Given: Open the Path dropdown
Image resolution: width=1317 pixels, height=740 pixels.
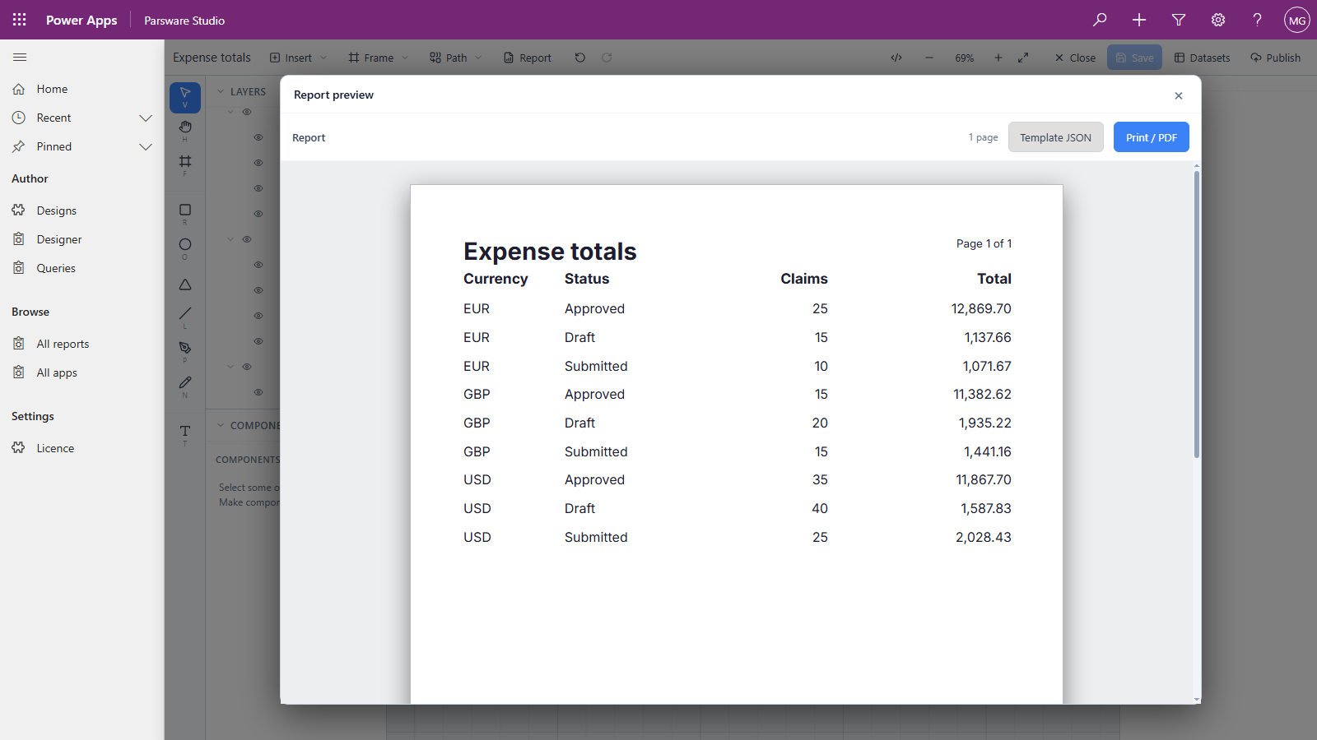Looking at the screenshot, I should (455, 58).
